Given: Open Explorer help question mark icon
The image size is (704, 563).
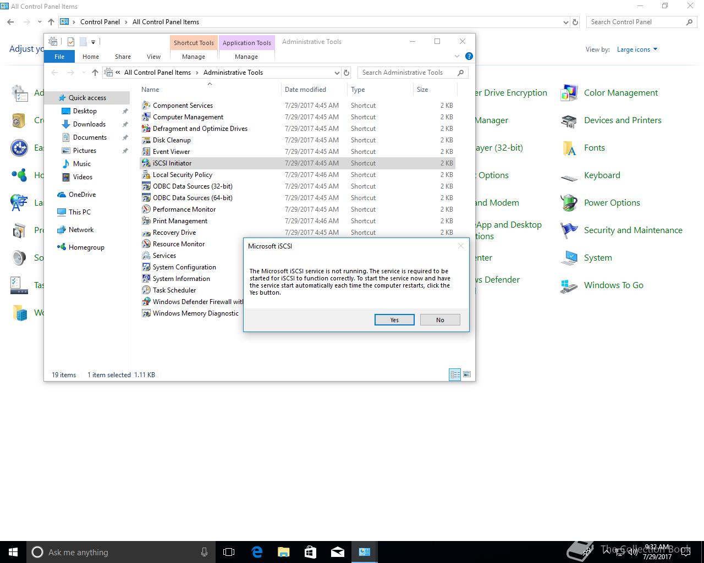Looking at the screenshot, I should tap(469, 56).
